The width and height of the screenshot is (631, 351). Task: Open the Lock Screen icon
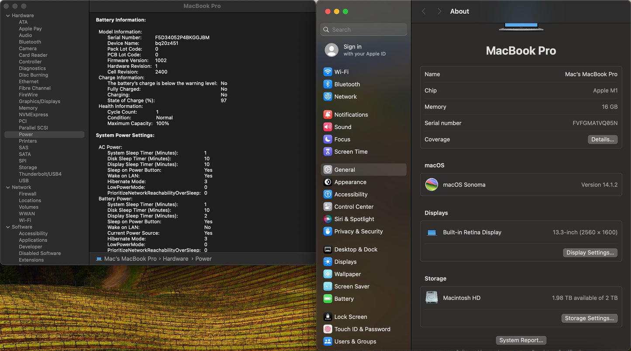click(x=328, y=316)
